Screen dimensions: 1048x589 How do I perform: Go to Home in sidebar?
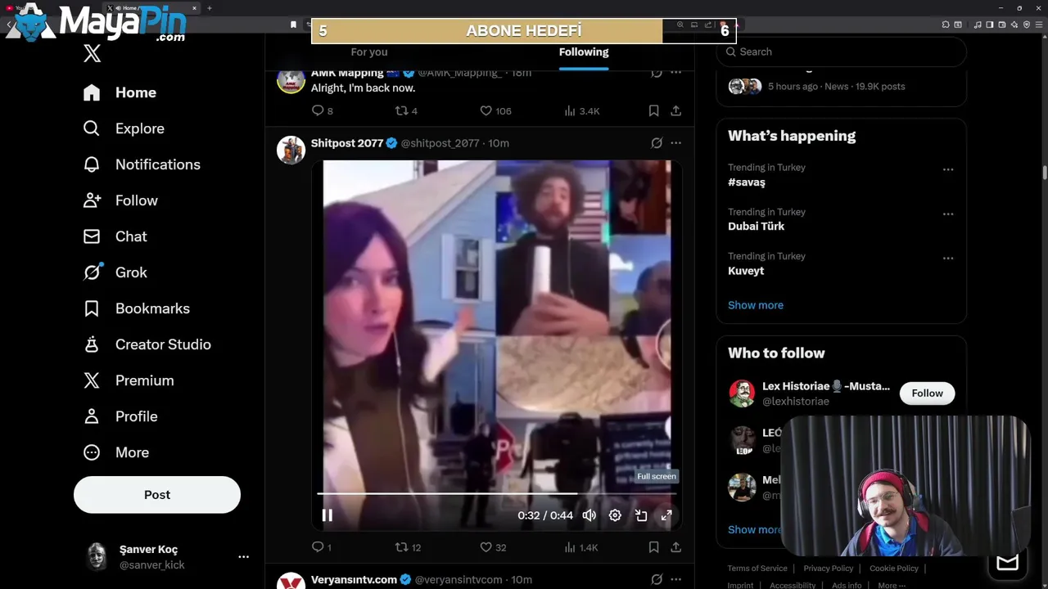[x=120, y=92]
